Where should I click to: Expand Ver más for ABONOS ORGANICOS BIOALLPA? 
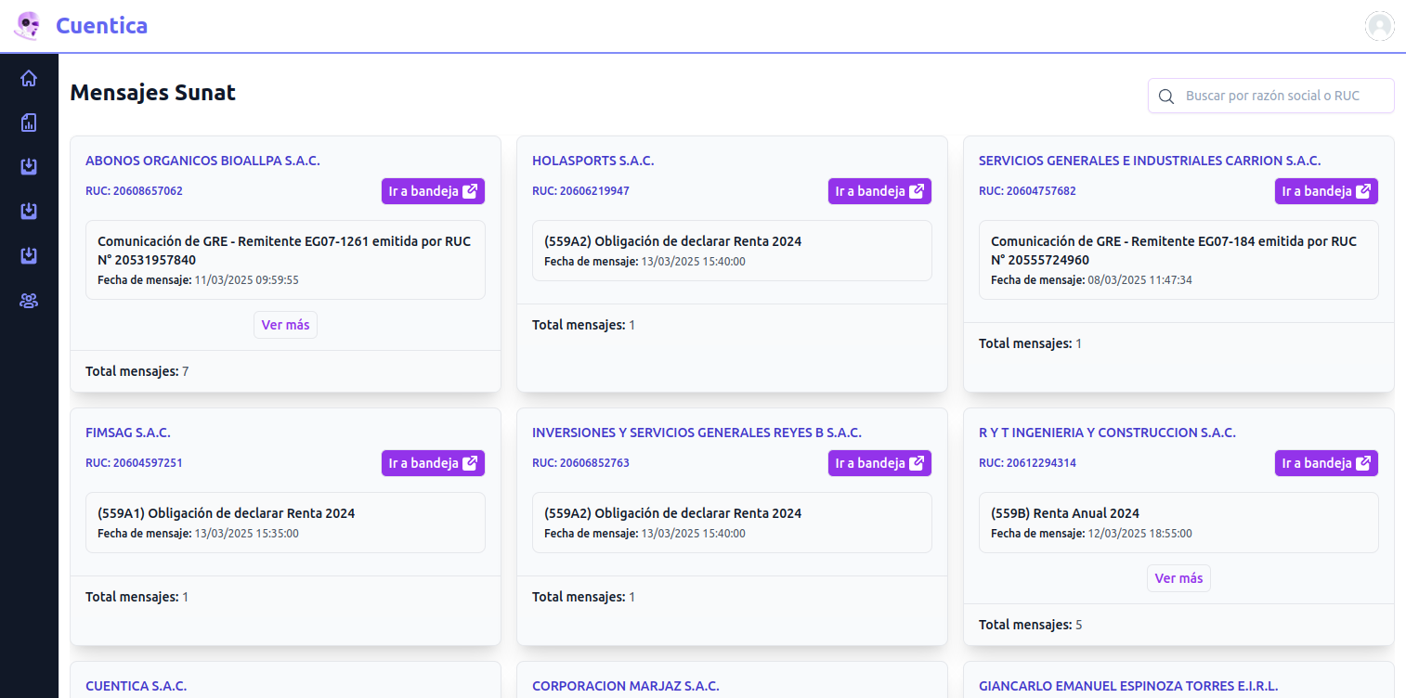point(285,325)
